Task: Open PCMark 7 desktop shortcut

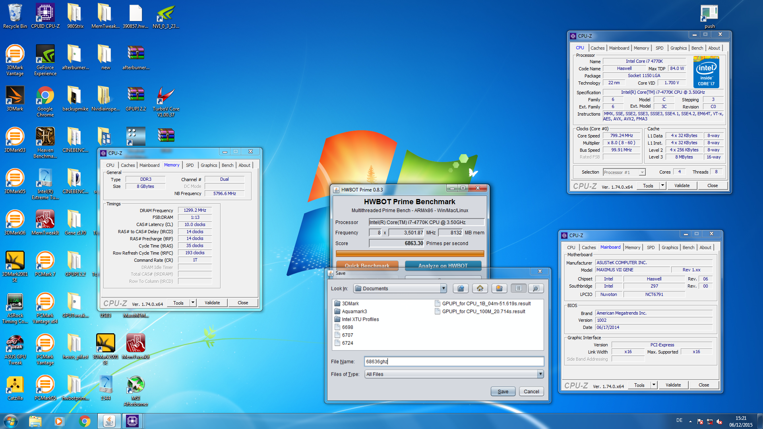Action: (x=45, y=264)
